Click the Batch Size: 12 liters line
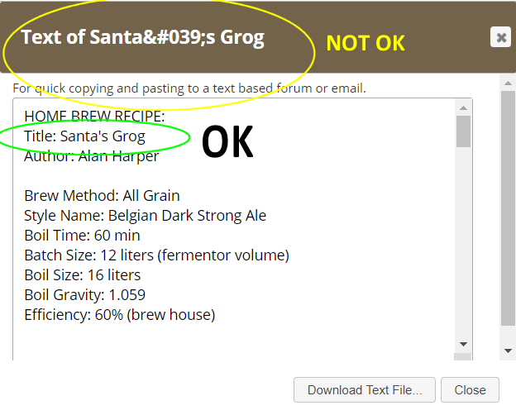Viewport: 516px width, 415px height. (156, 255)
